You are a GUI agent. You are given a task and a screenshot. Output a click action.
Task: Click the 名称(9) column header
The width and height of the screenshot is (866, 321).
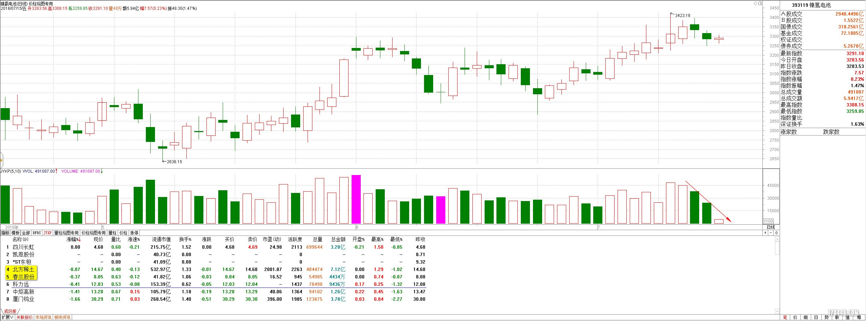pos(20,239)
